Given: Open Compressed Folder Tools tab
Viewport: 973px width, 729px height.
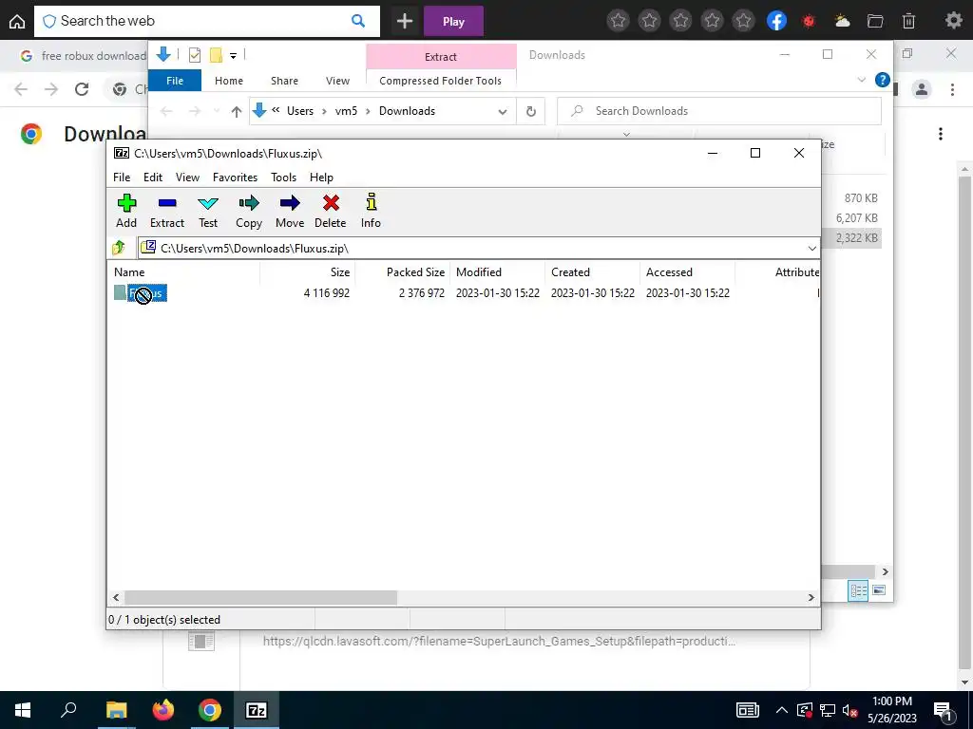Looking at the screenshot, I should 441,81.
